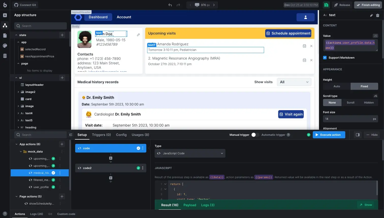Click the undo arrow in top toolbar
This screenshot has height=218, width=384.
[170, 5]
